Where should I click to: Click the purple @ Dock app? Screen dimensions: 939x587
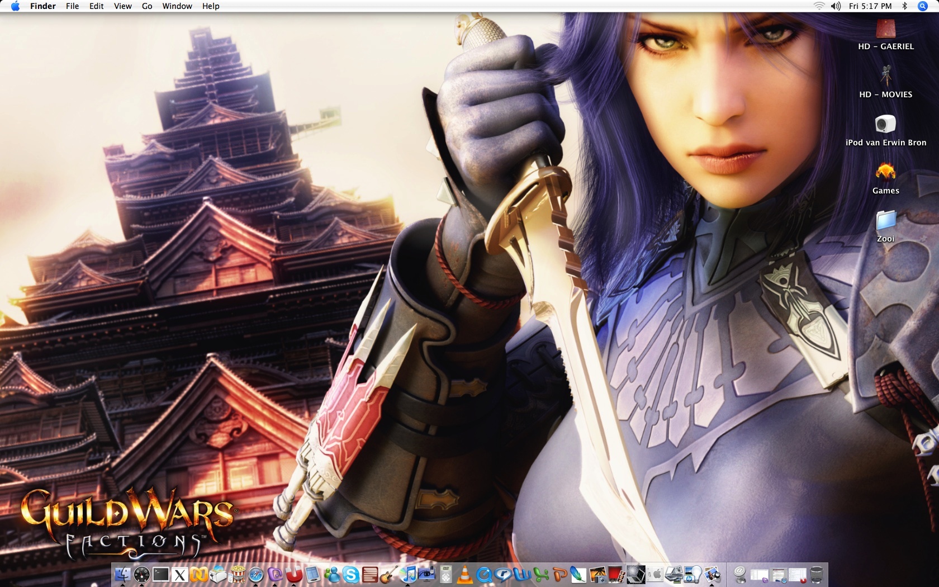tap(275, 574)
